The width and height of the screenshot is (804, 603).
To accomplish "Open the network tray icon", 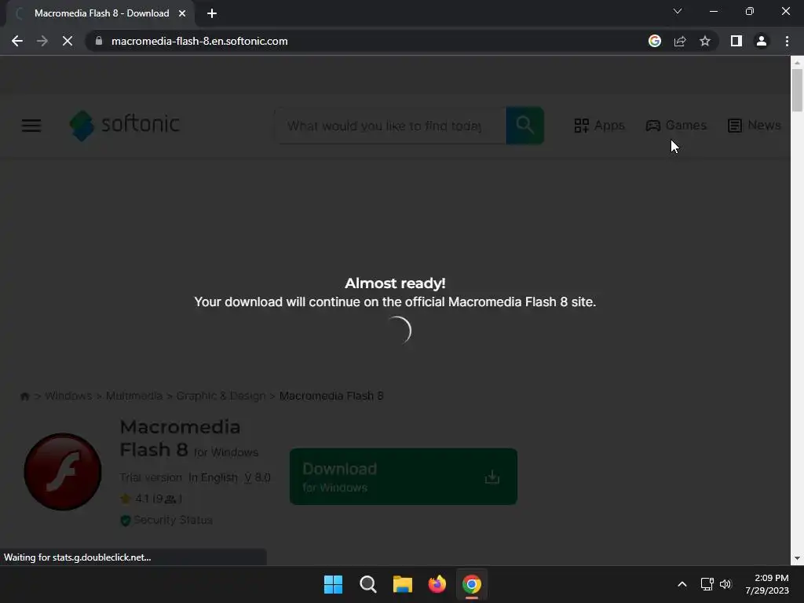I will coord(707,584).
